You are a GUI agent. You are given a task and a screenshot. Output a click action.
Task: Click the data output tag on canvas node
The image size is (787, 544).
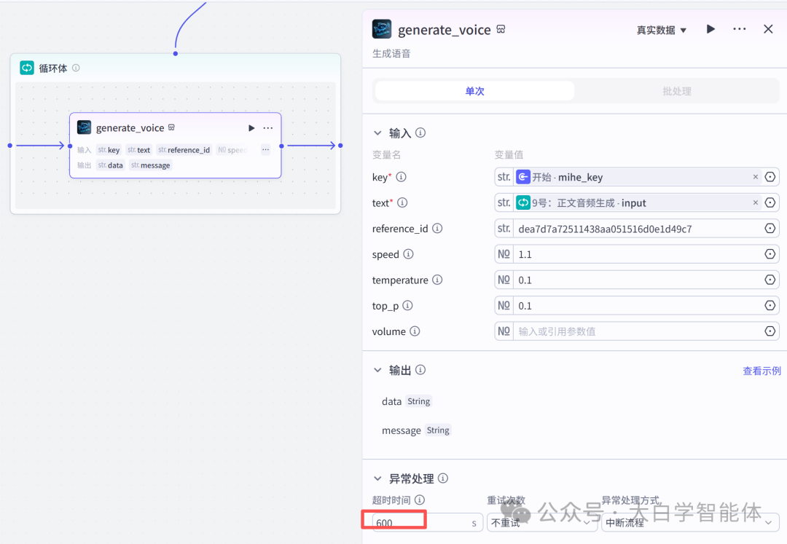(111, 165)
